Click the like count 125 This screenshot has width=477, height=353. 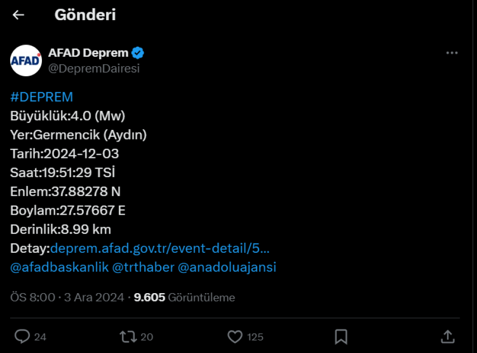point(255,337)
